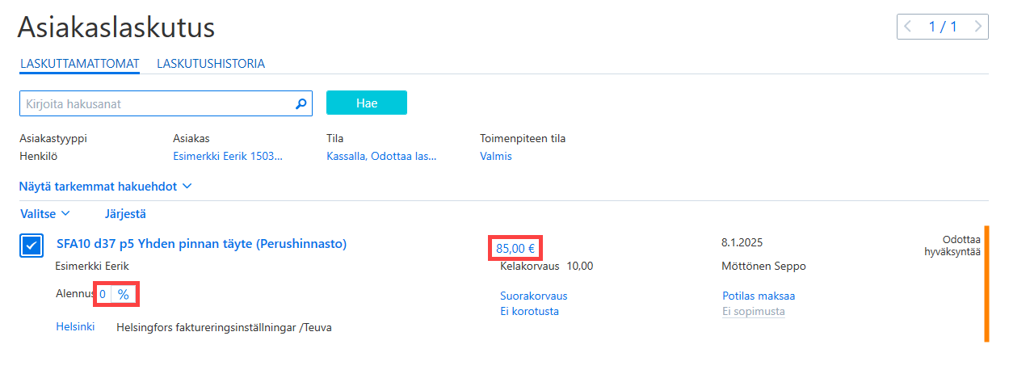Switch to the Laskutushistoria tab

pos(211,63)
